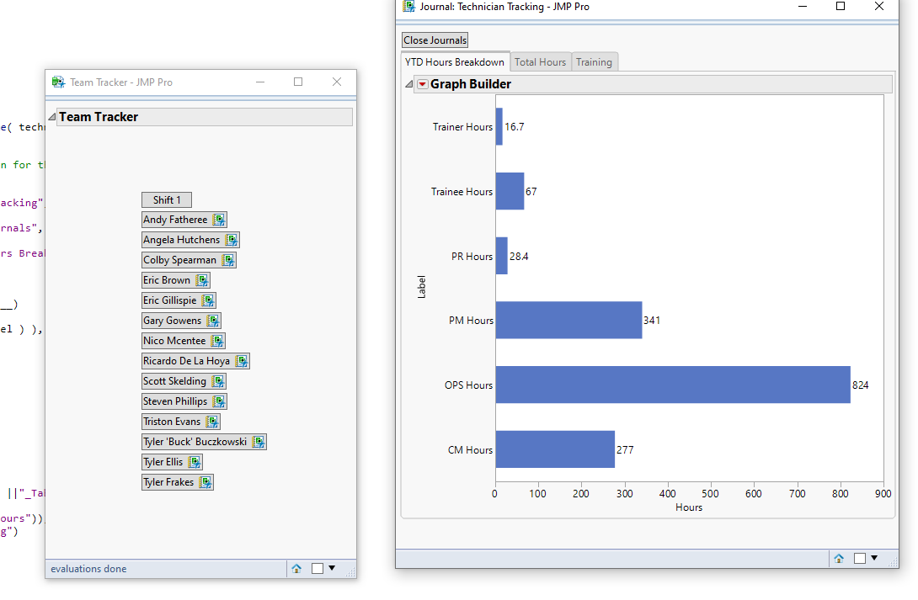
Task: Click the home icon in Journal window status bar
Action: point(838,558)
